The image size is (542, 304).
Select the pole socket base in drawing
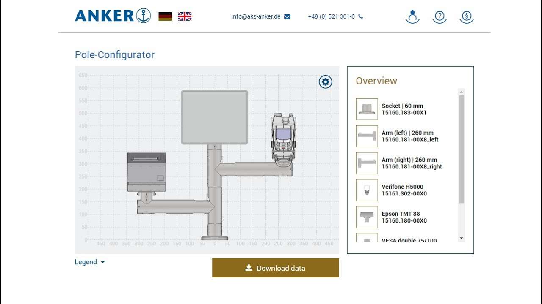(x=215, y=238)
